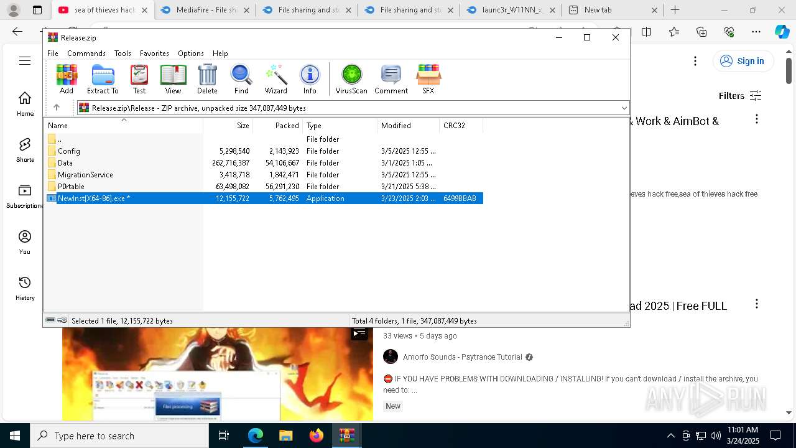This screenshot has width=796, height=448.
Task: Click CRC32 value 6499BBAB
Action: (x=460, y=198)
